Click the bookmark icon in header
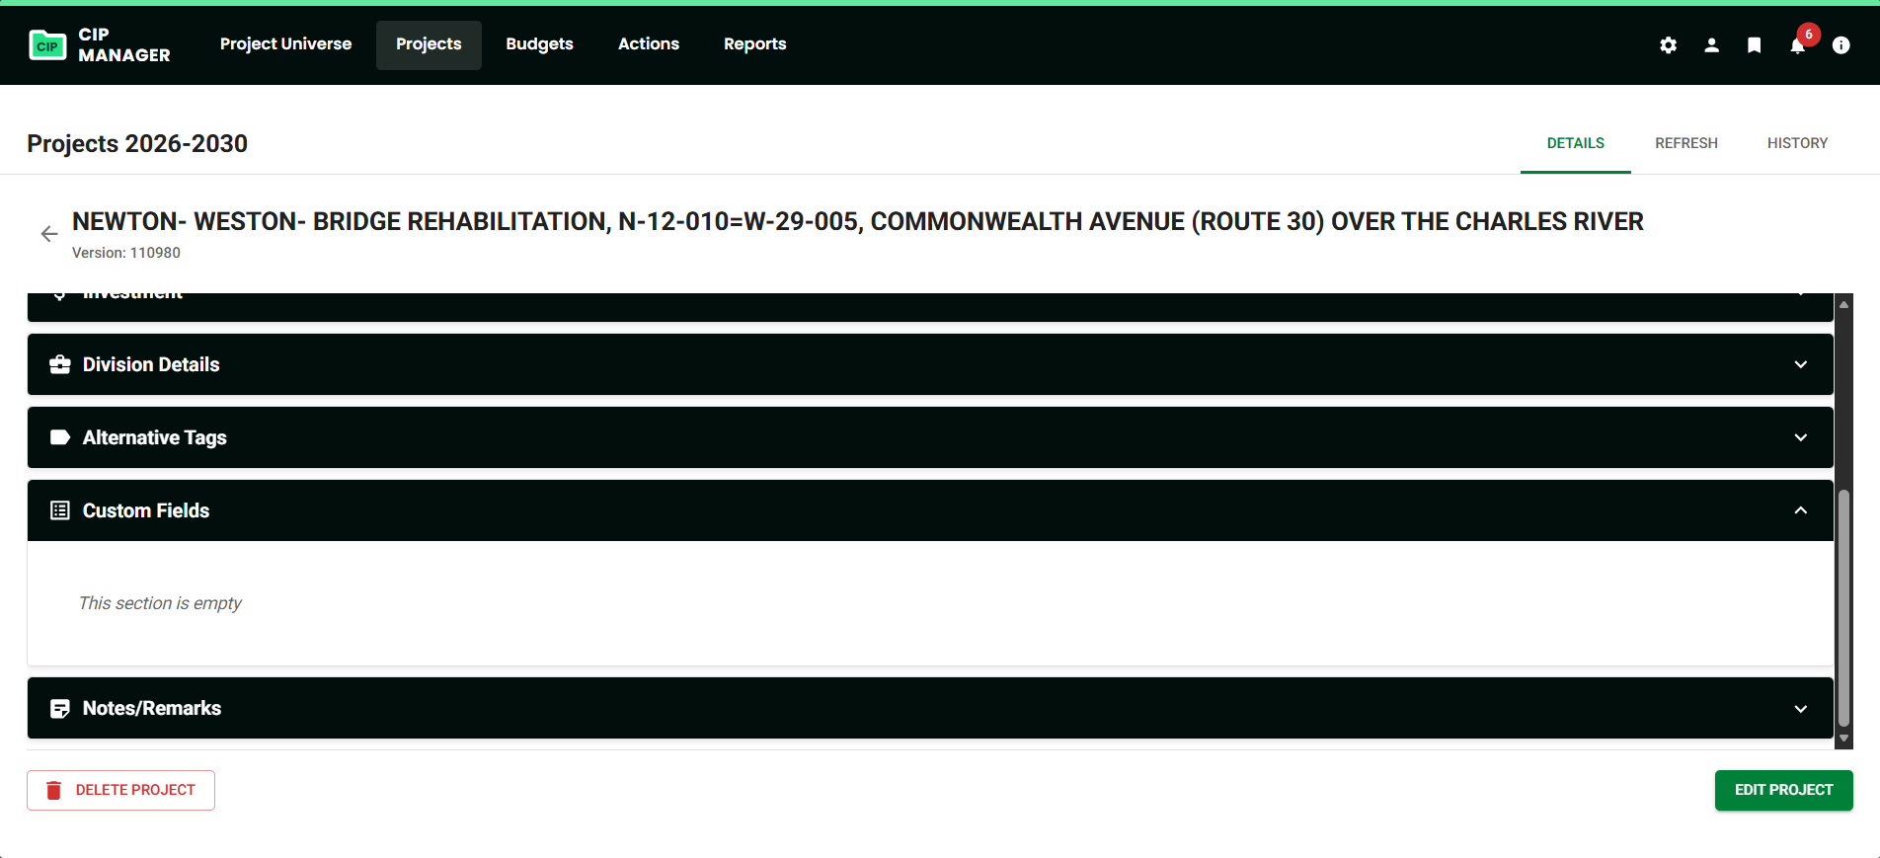Image resolution: width=1880 pixels, height=858 pixels. (x=1754, y=45)
